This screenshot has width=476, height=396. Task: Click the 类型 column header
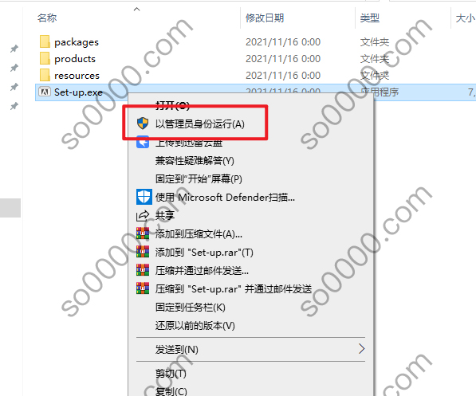click(369, 18)
